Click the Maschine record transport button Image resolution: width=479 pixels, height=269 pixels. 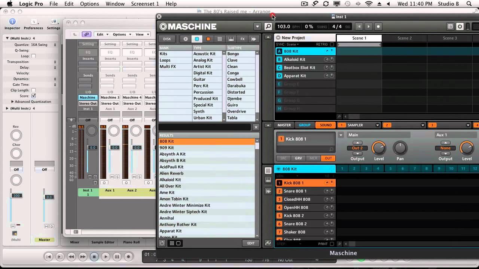[x=378, y=27]
